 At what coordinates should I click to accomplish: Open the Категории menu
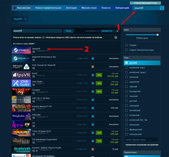(x=71, y=8)
